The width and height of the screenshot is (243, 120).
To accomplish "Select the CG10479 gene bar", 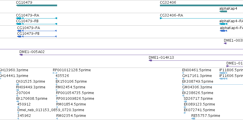I will point(37,5).
